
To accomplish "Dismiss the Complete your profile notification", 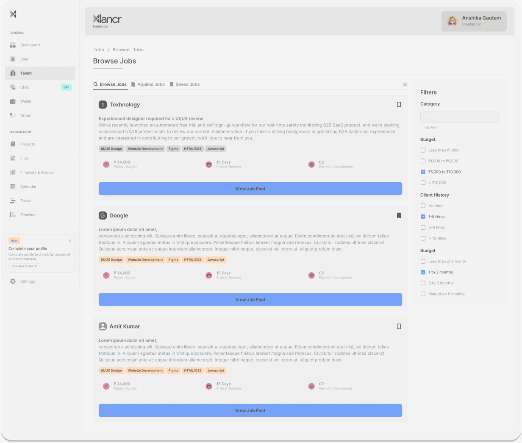I will pos(69,240).
